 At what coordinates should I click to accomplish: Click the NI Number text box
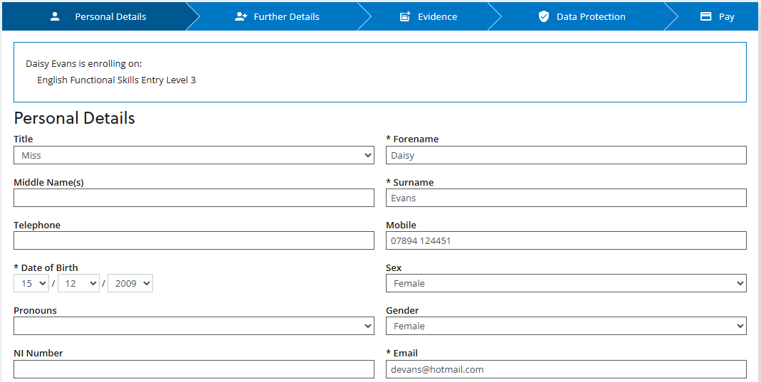[194, 369]
